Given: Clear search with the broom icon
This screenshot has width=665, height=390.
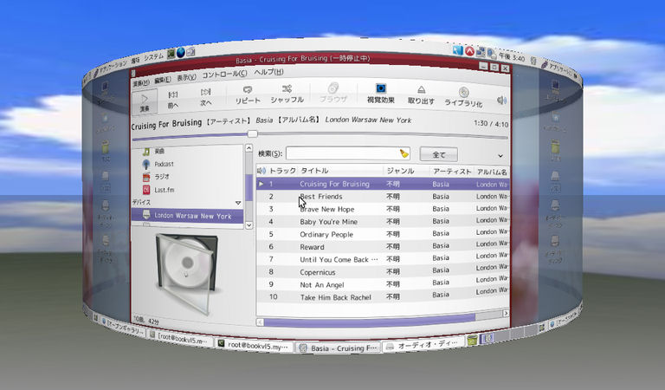Looking at the screenshot, I should [x=404, y=153].
